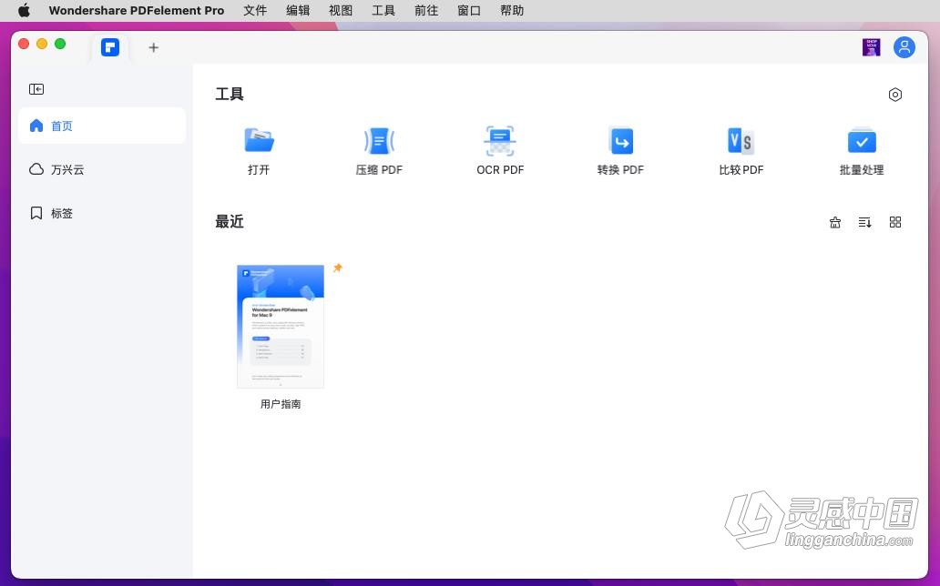940x586 pixels.
Task: Open the 文件 menu
Action: [x=255, y=10]
